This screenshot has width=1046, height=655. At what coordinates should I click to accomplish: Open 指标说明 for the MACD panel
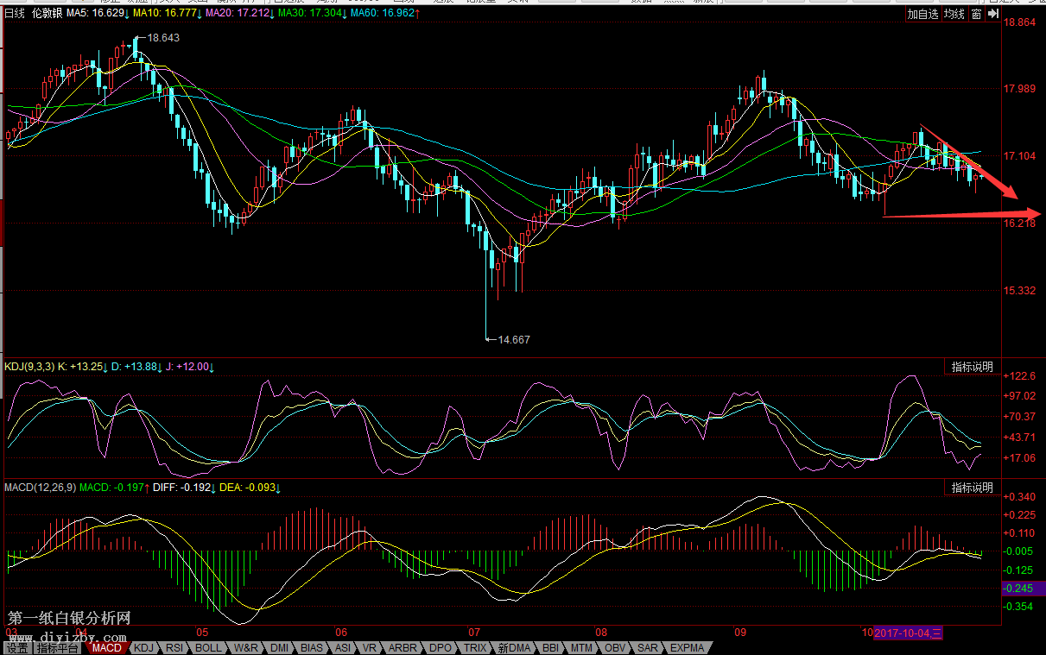(972, 488)
